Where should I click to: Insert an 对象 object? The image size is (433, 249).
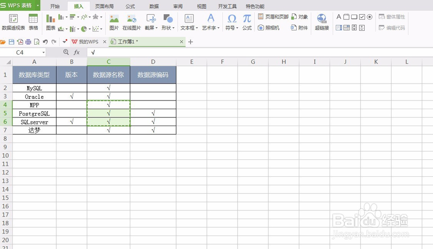(300, 17)
